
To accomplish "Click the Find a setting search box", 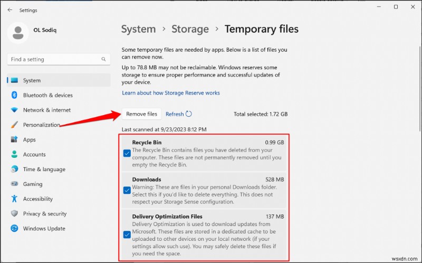I will pos(59,59).
